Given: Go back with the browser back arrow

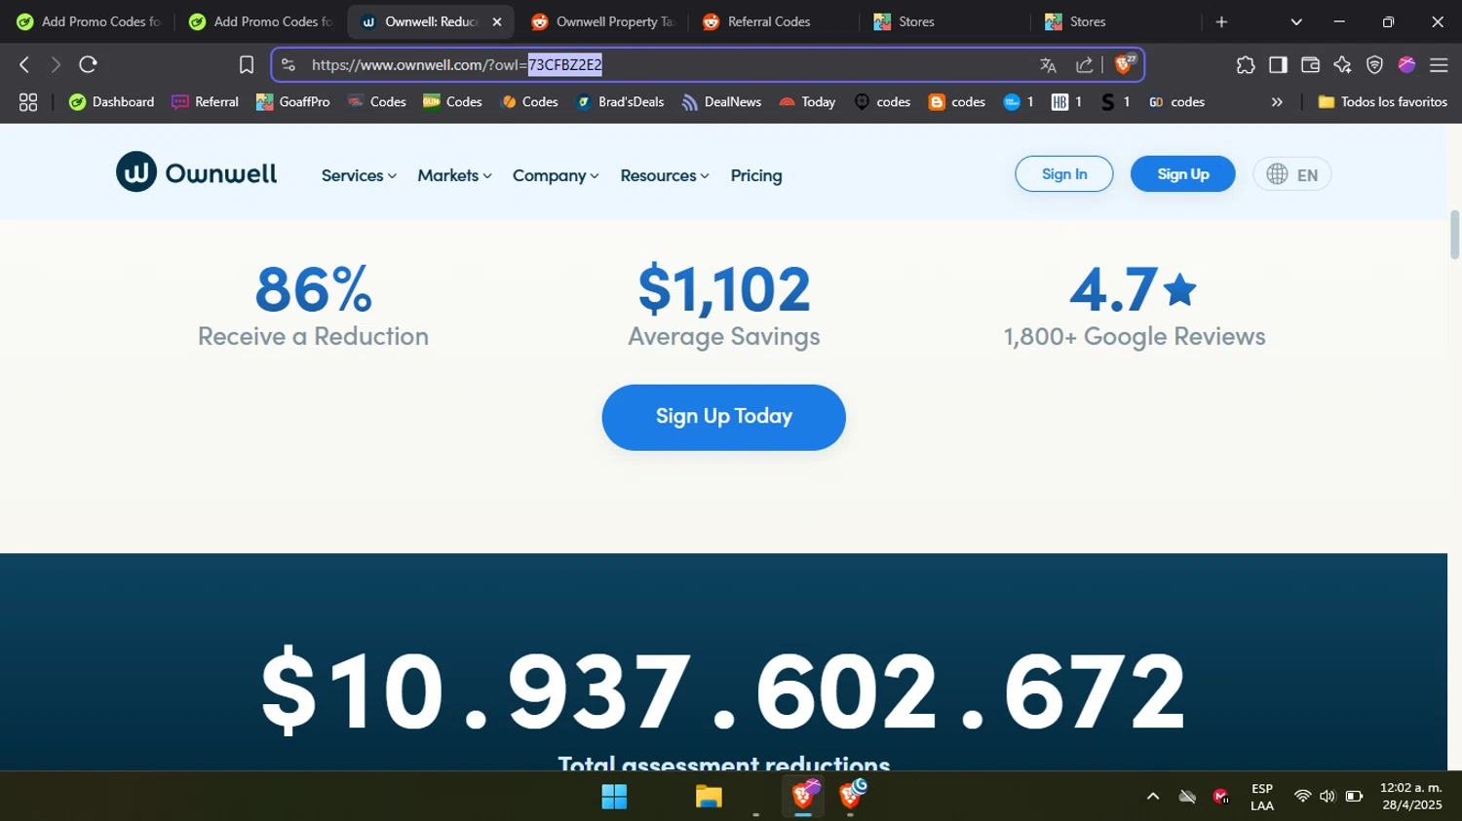Looking at the screenshot, I should 24,64.
